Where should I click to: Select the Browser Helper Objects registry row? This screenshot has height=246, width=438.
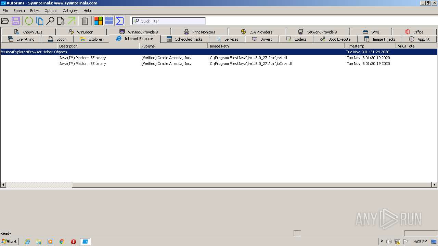(x=219, y=52)
